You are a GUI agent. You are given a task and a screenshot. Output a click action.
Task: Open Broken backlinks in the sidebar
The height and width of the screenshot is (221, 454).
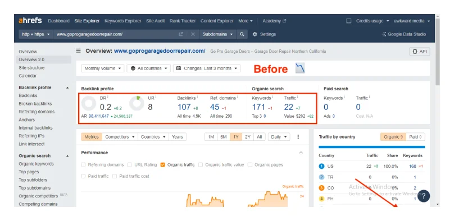(35, 103)
